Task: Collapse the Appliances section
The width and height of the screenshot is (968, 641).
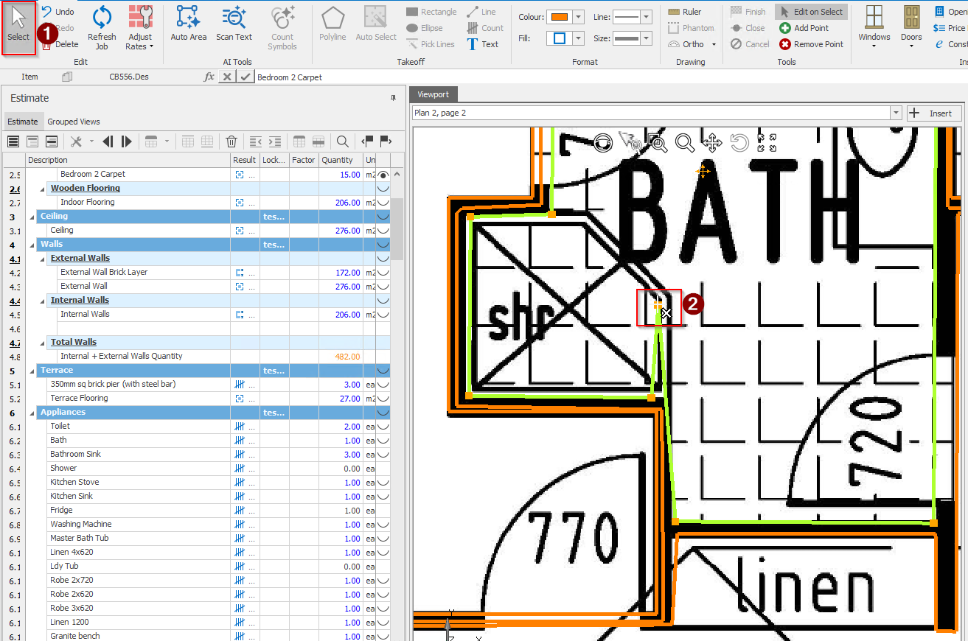Action: (x=32, y=413)
